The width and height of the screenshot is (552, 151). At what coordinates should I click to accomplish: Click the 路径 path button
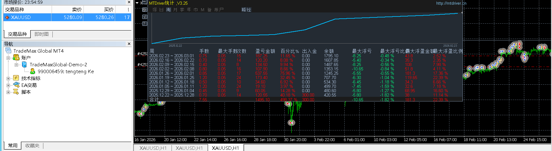click(x=246, y=10)
